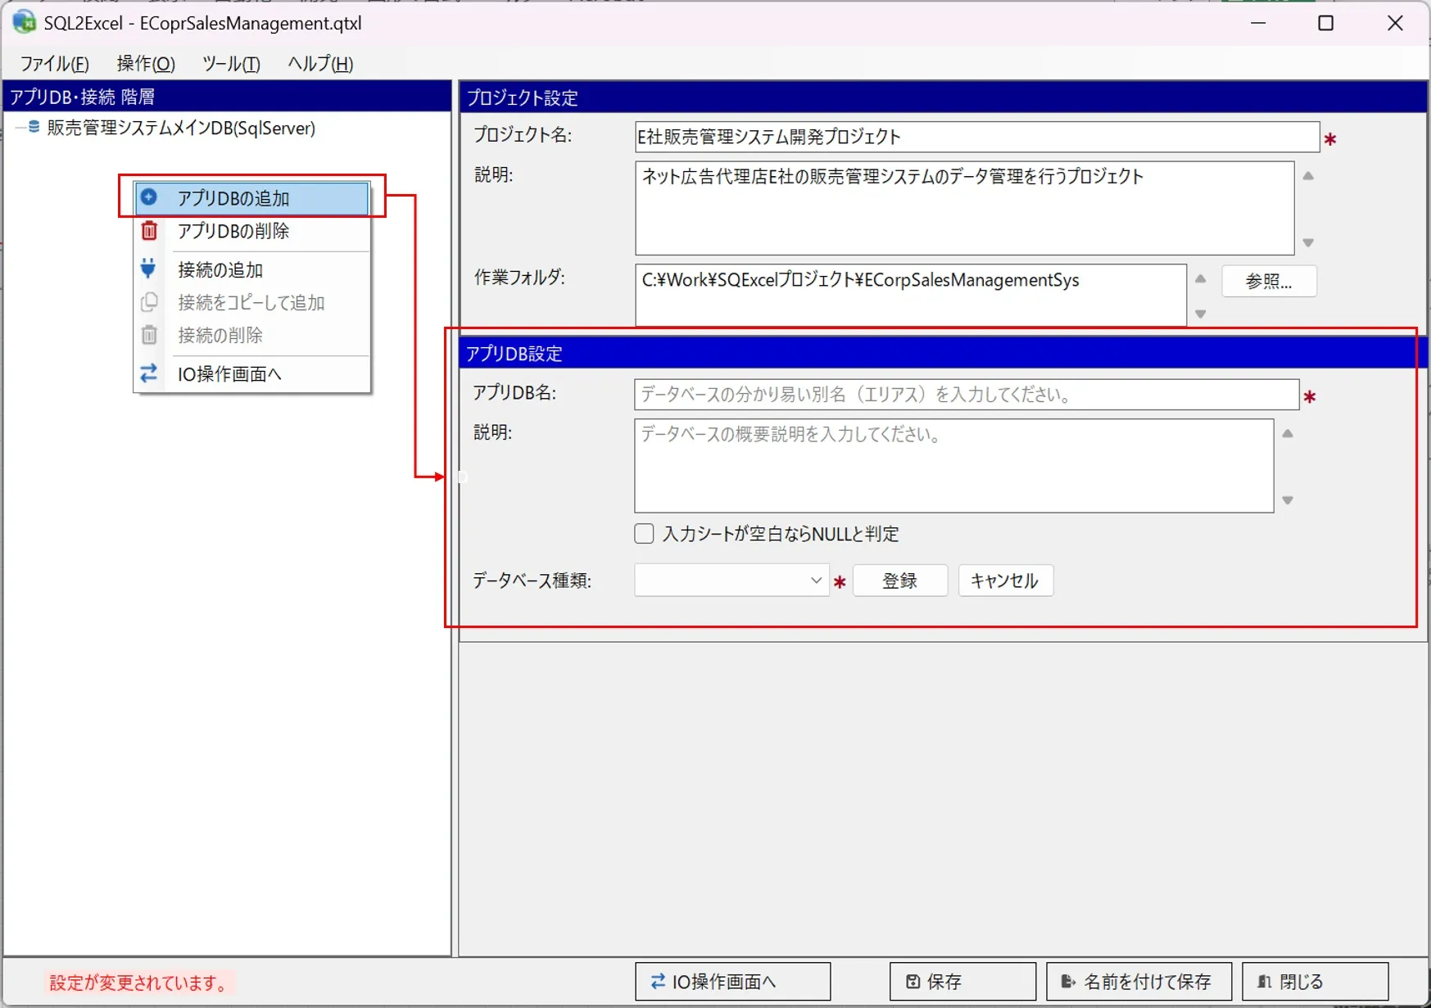
Task: Click the プロジェクト設定 section header
Action: [944, 97]
